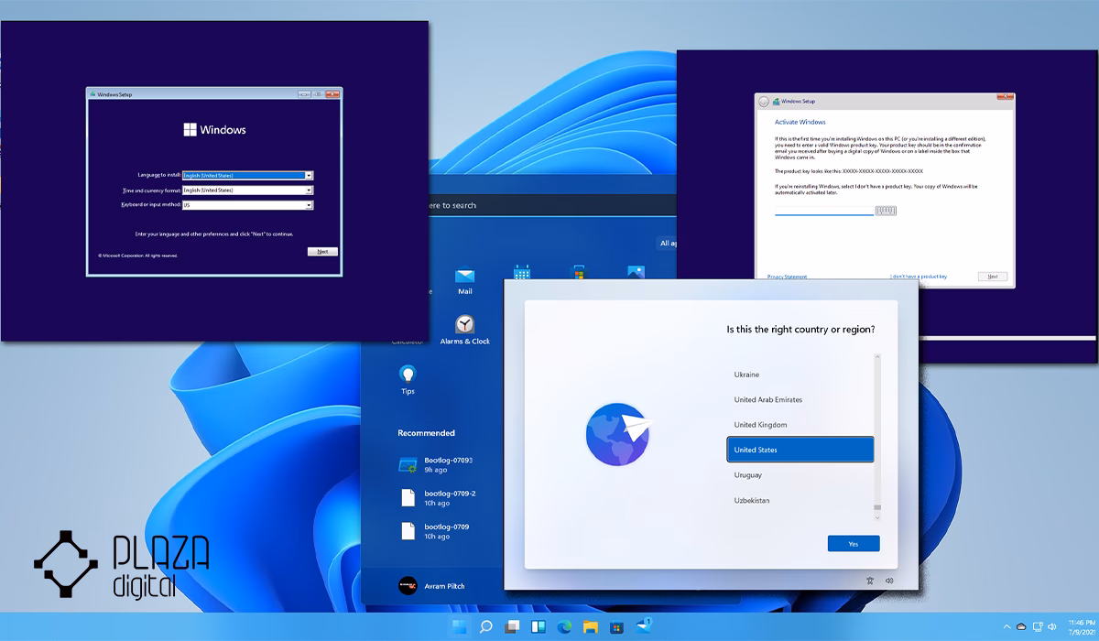Open Task View on the taskbar
Viewport: 1099px width, 641px height.
513,627
